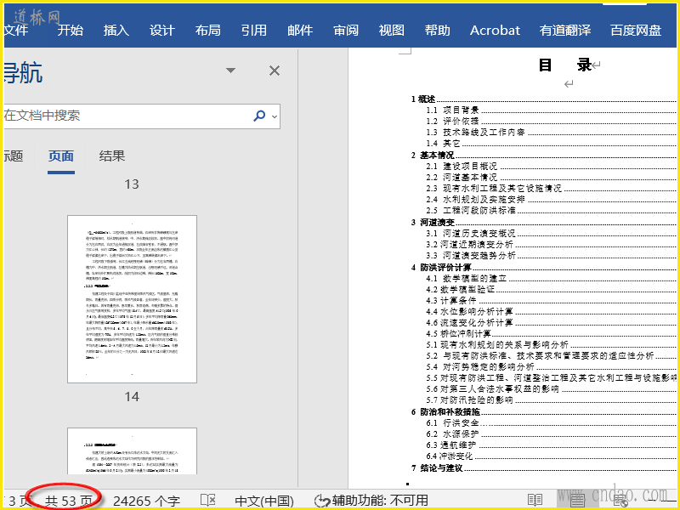Select the page 13 thumbnail
Viewport: 680px width, 510px height.
[131, 184]
